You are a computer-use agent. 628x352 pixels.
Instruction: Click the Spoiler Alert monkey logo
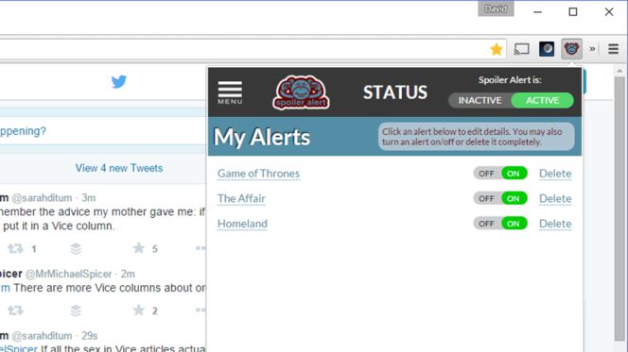301,92
